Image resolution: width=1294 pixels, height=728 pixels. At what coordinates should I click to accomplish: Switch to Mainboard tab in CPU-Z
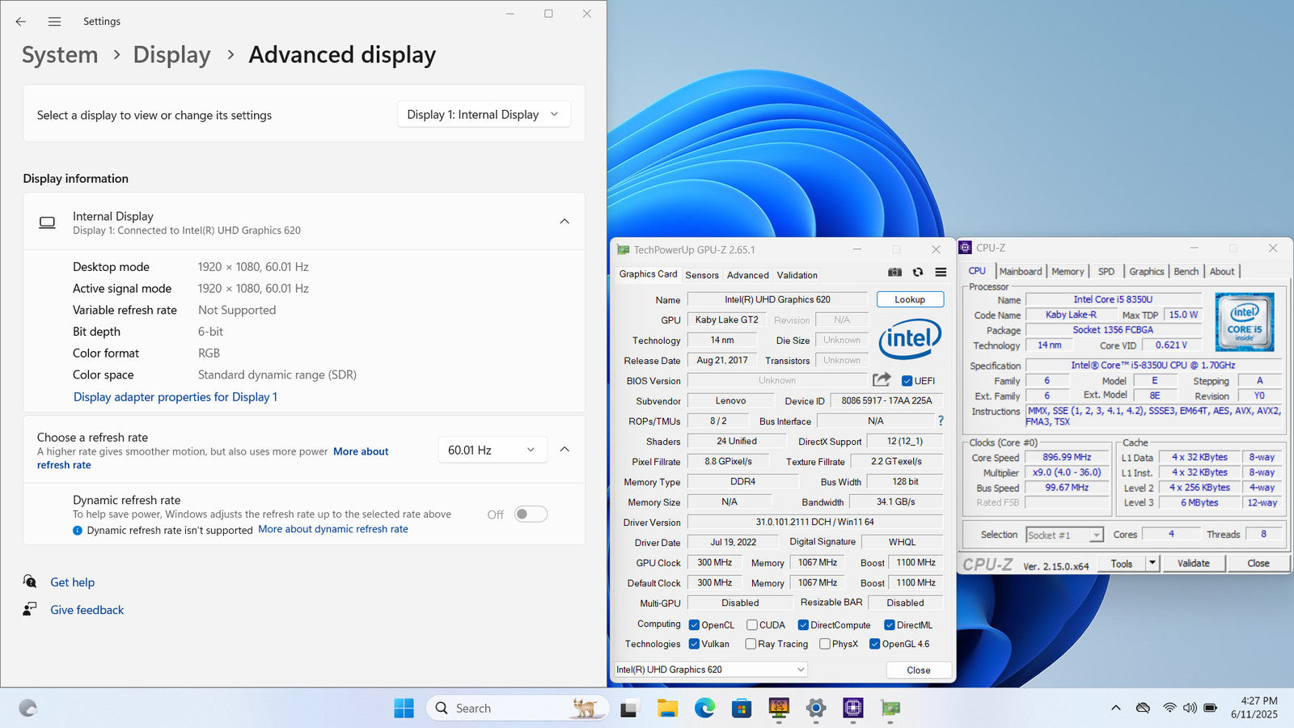point(1021,272)
